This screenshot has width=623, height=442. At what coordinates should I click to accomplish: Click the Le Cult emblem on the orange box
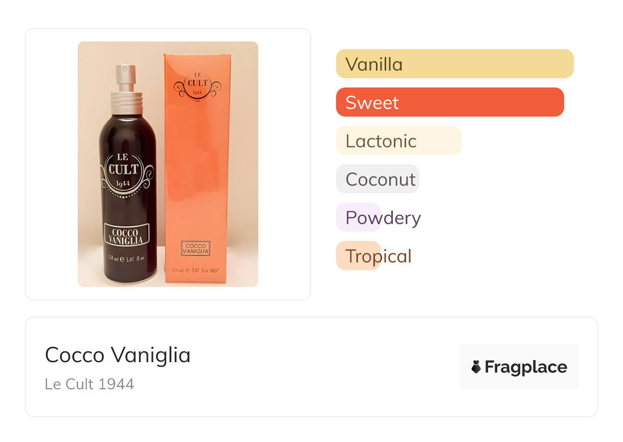point(197,85)
